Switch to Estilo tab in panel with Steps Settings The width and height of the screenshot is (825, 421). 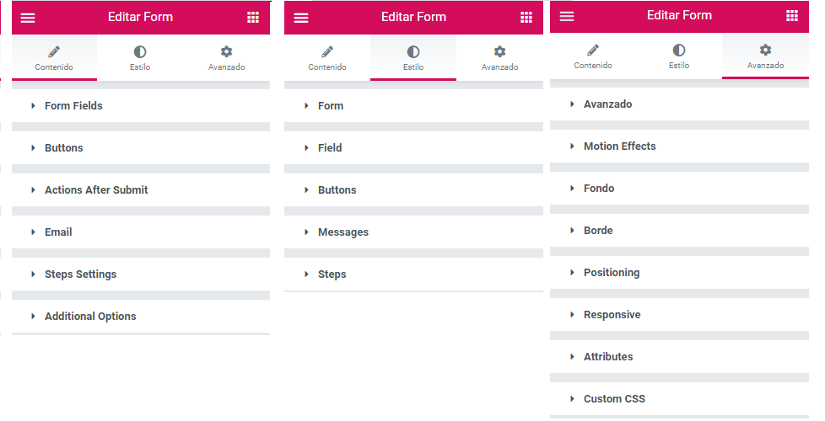pos(140,58)
